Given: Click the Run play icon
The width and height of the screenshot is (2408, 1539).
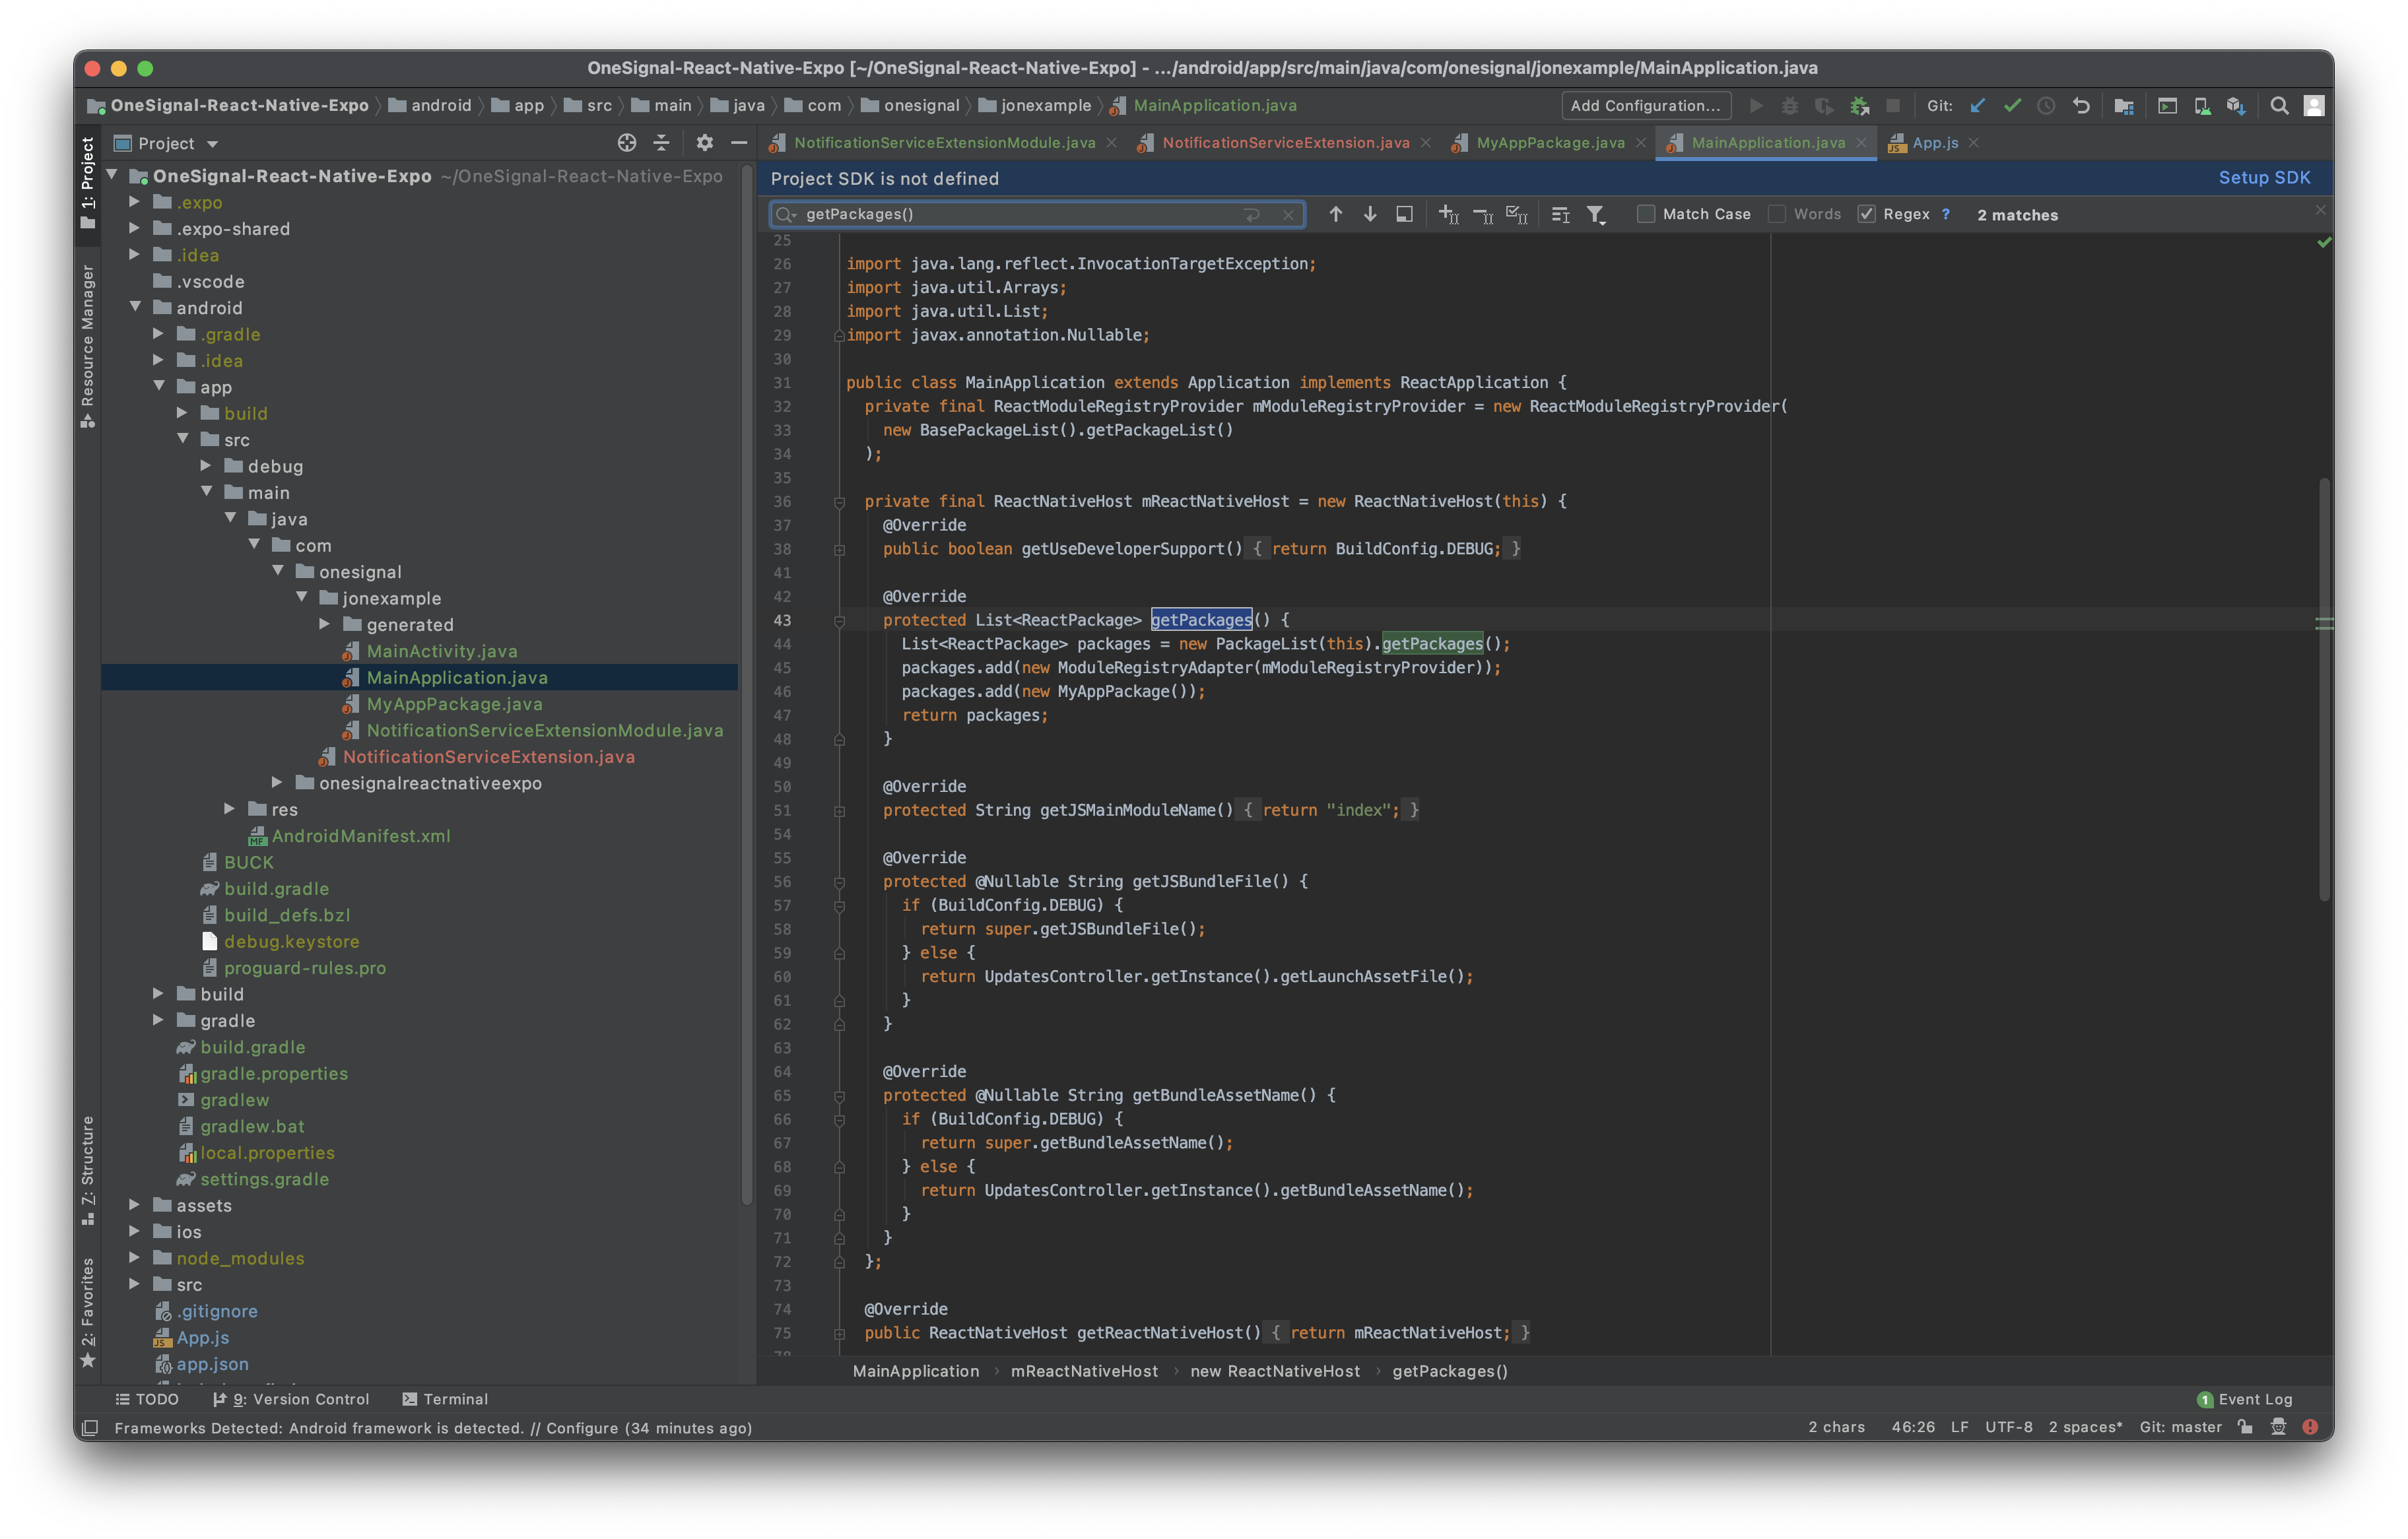Looking at the screenshot, I should pos(1756,106).
